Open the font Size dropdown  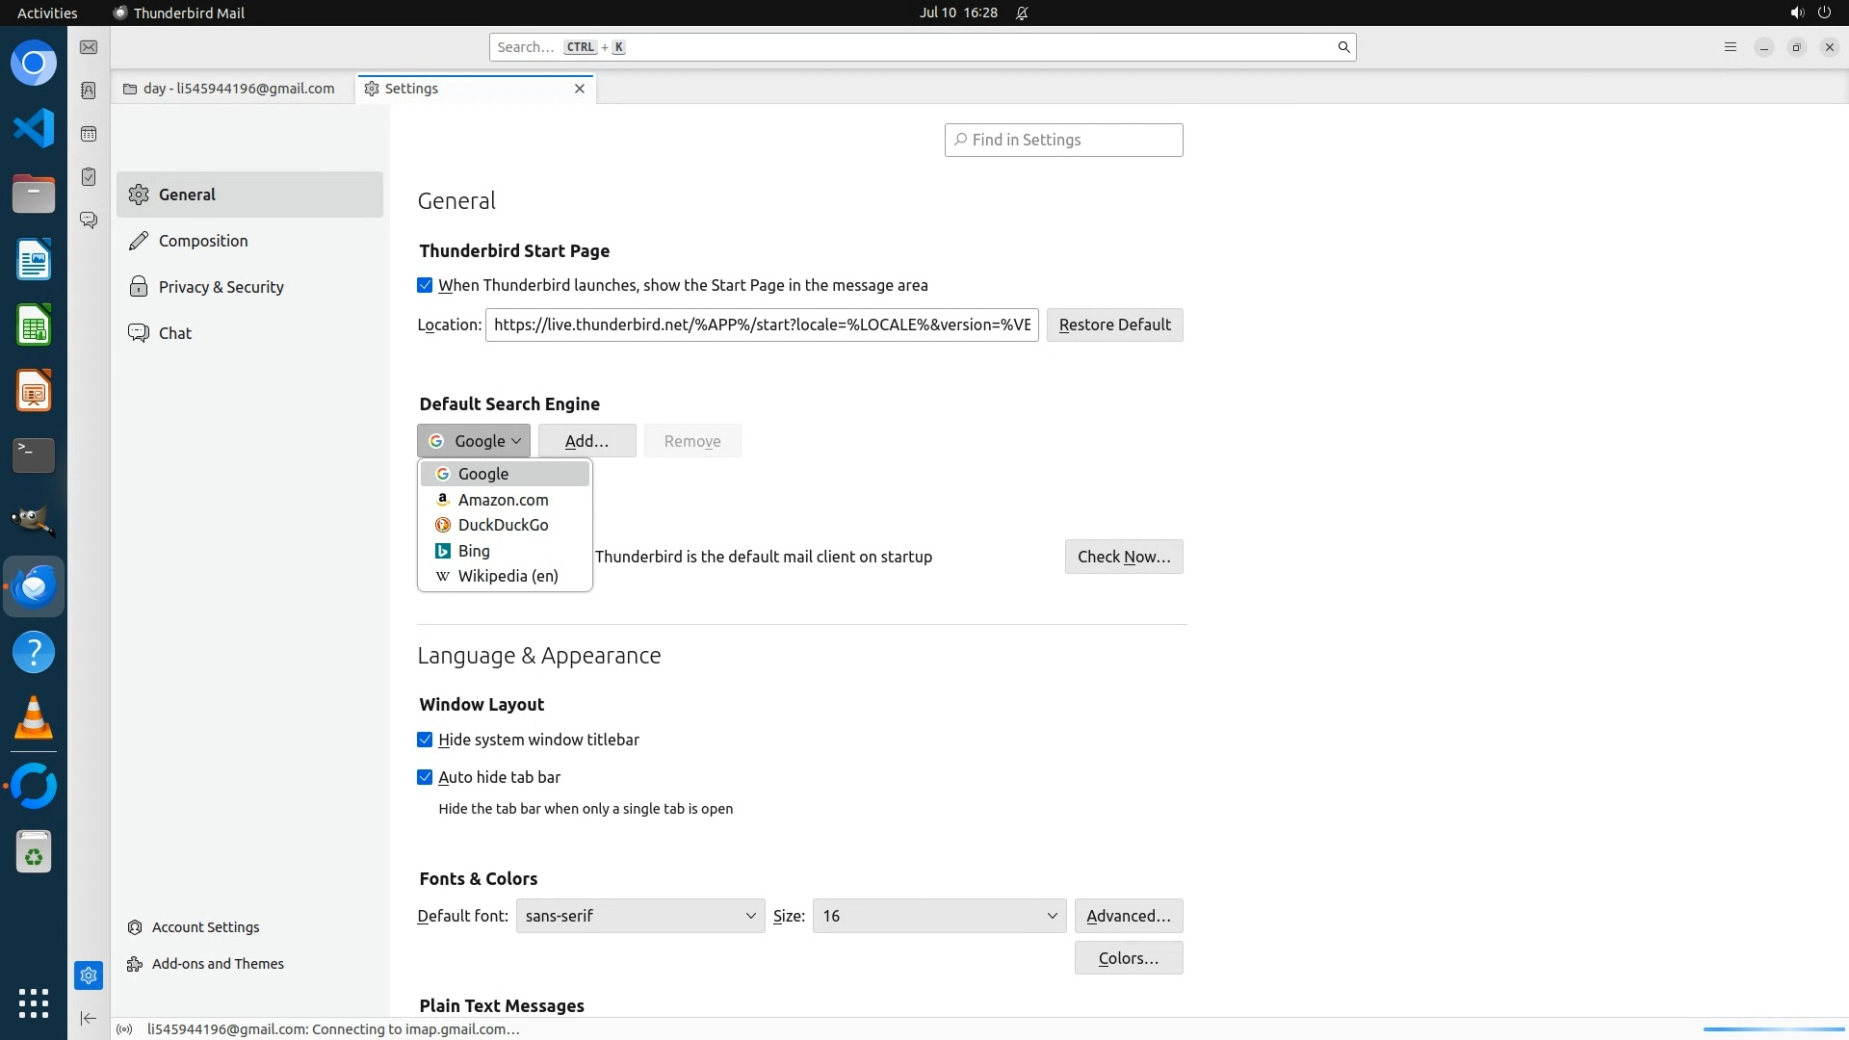coord(939,916)
